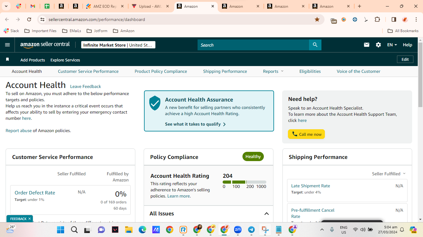The width and height of the screenshot is (423, 237).
Task: Open the Gmail pinned tab
Action: pos(33,6)
